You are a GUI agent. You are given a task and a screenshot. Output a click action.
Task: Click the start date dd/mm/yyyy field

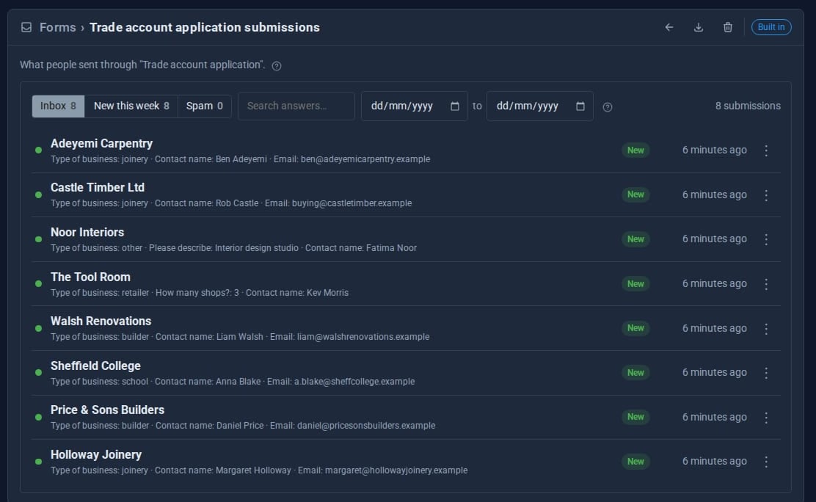coord(415,106)
